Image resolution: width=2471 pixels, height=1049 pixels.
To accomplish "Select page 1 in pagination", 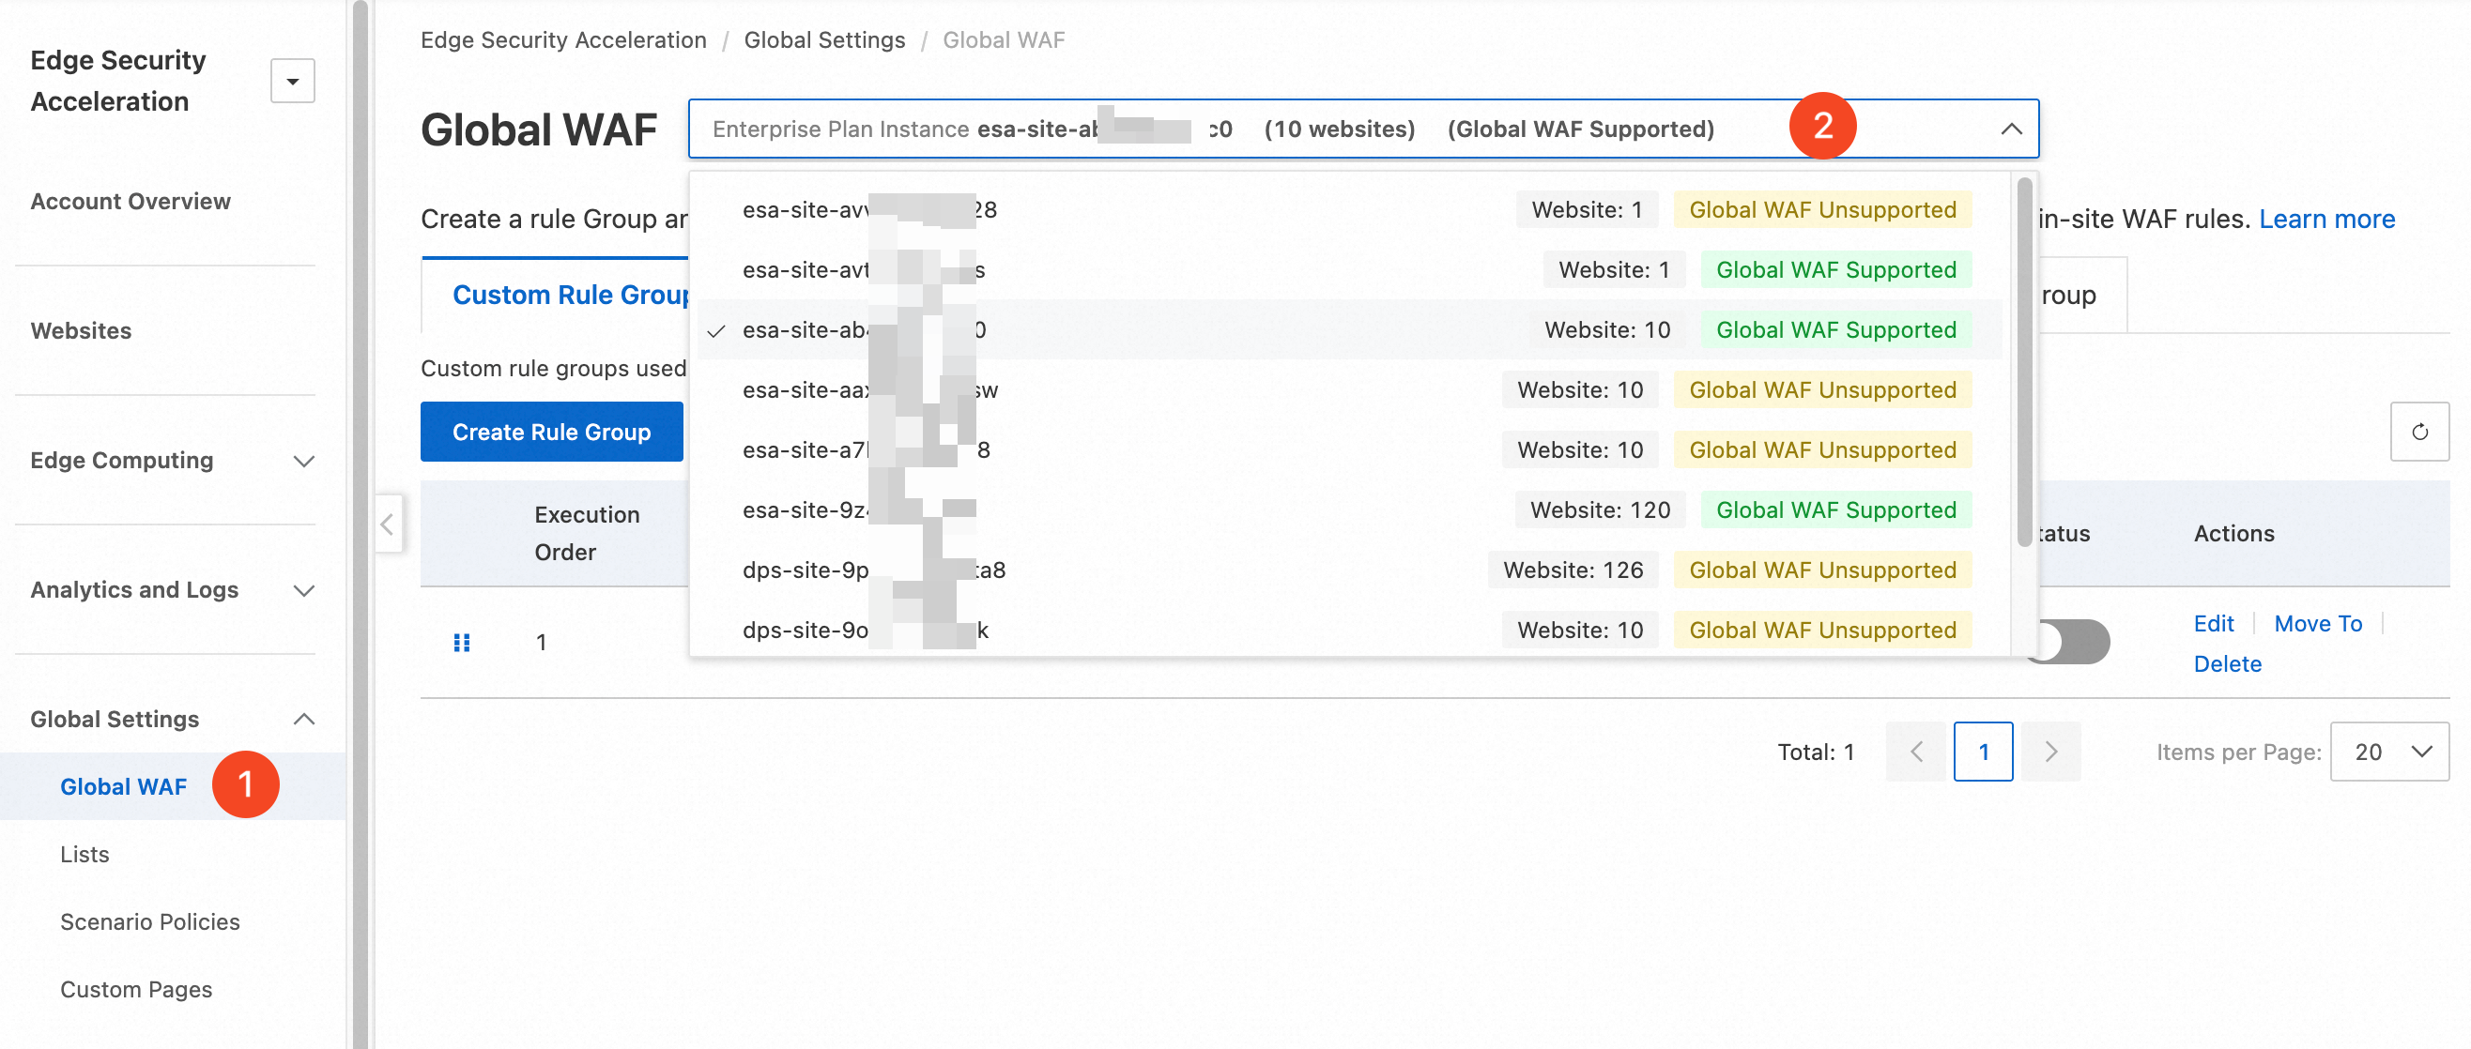I will coord(1983,752).
